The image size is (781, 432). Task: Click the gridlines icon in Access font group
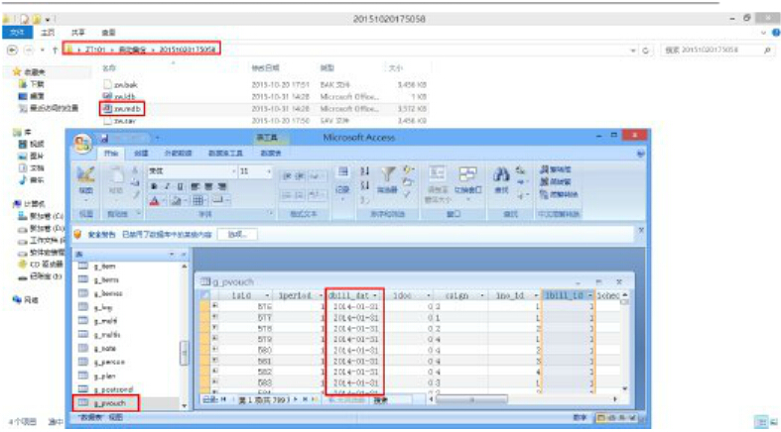point(198,200)
